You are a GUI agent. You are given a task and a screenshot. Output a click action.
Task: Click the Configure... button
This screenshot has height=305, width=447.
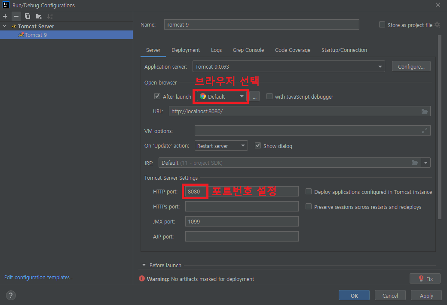[411, 66]
